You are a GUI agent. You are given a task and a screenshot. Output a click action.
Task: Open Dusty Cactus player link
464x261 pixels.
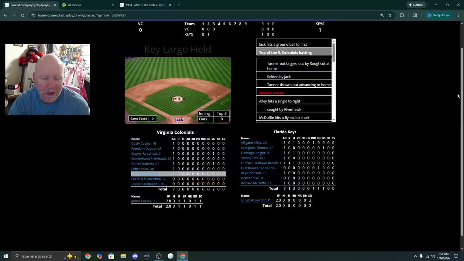coord(144,144)
